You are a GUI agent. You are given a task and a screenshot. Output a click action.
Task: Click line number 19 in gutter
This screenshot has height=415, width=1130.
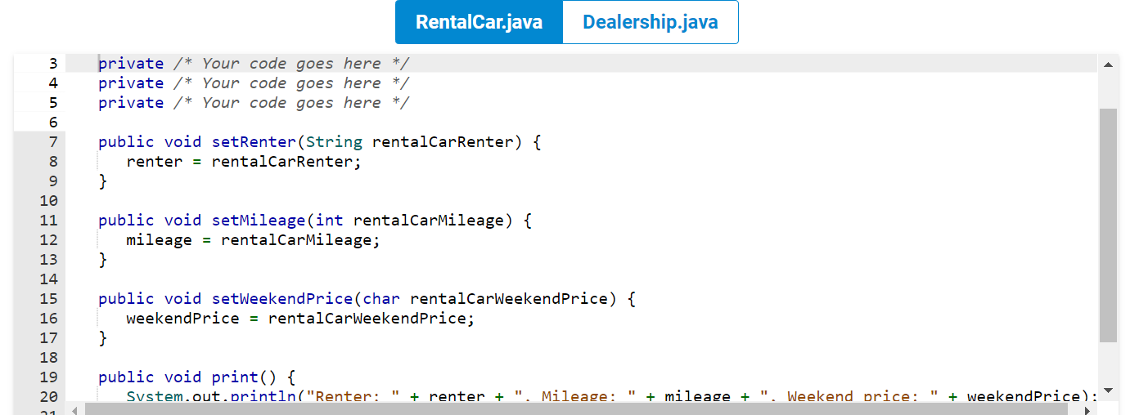click(x=48, y=377)
